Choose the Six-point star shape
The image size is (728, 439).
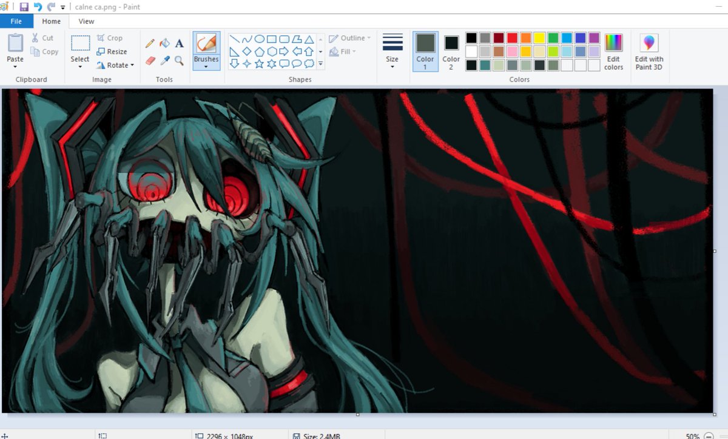tap(272, 64)
